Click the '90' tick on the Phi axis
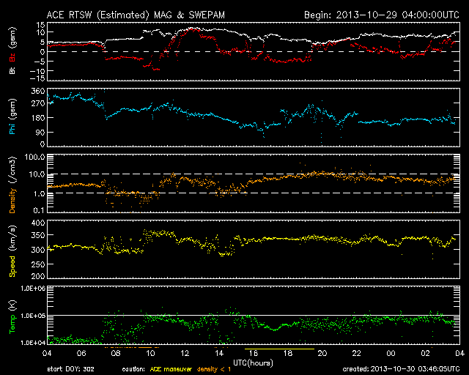This screenshot has height=375, width=469. point(40,132)
